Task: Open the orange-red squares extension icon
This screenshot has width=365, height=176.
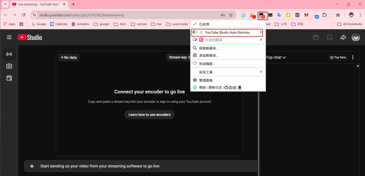Action: [x=253, y=15]
